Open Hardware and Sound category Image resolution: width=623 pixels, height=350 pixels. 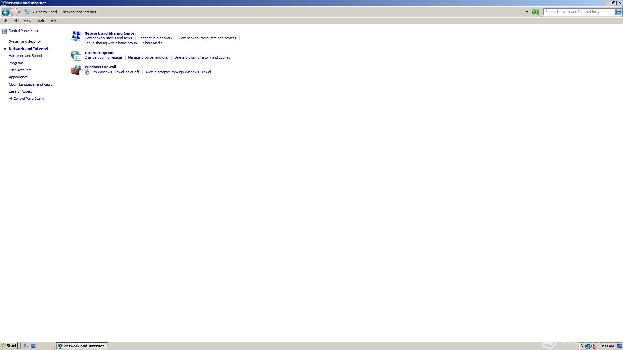[x=25, y=56]
